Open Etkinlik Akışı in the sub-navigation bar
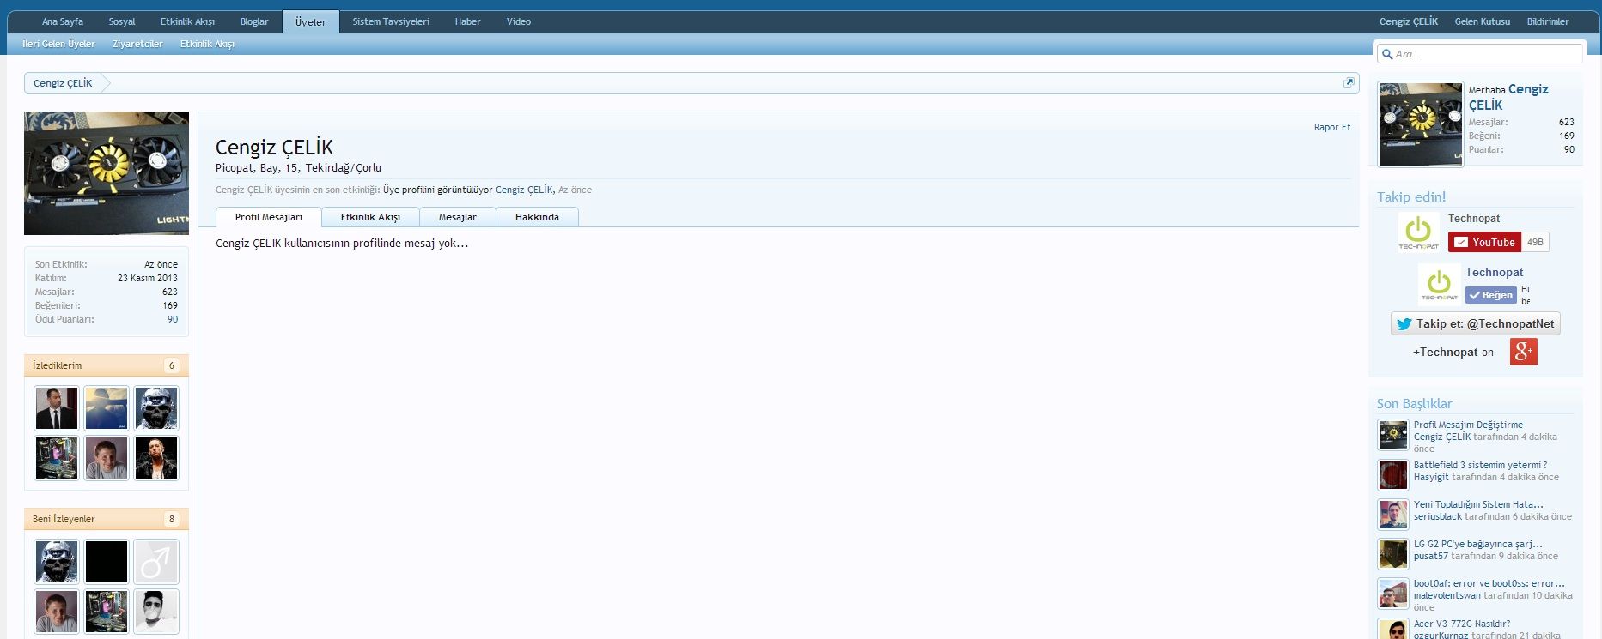The height and width of the screenshot is (639, 1602). coord(207,44)
